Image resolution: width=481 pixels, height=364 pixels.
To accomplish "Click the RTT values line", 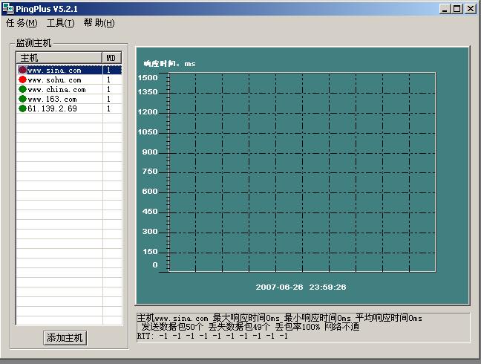I will 212,336.
